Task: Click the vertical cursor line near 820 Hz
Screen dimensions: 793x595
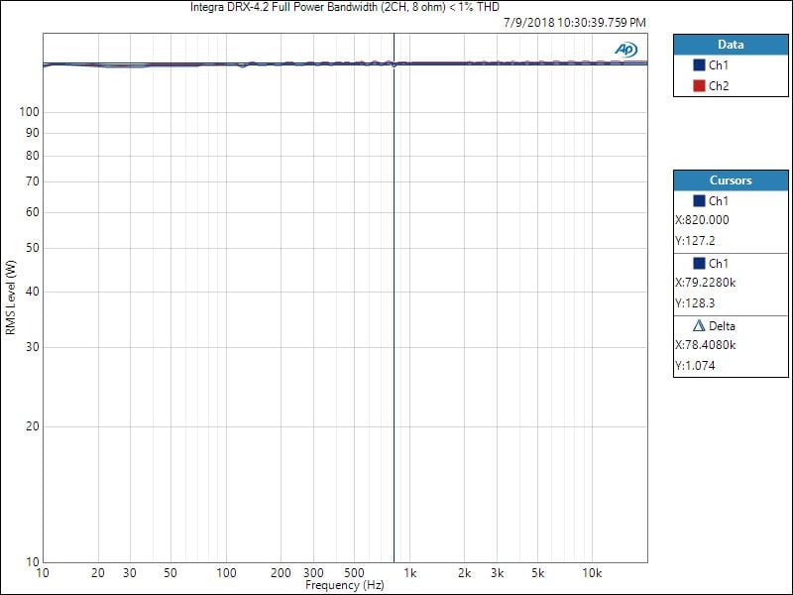Action: pos(395,297)
